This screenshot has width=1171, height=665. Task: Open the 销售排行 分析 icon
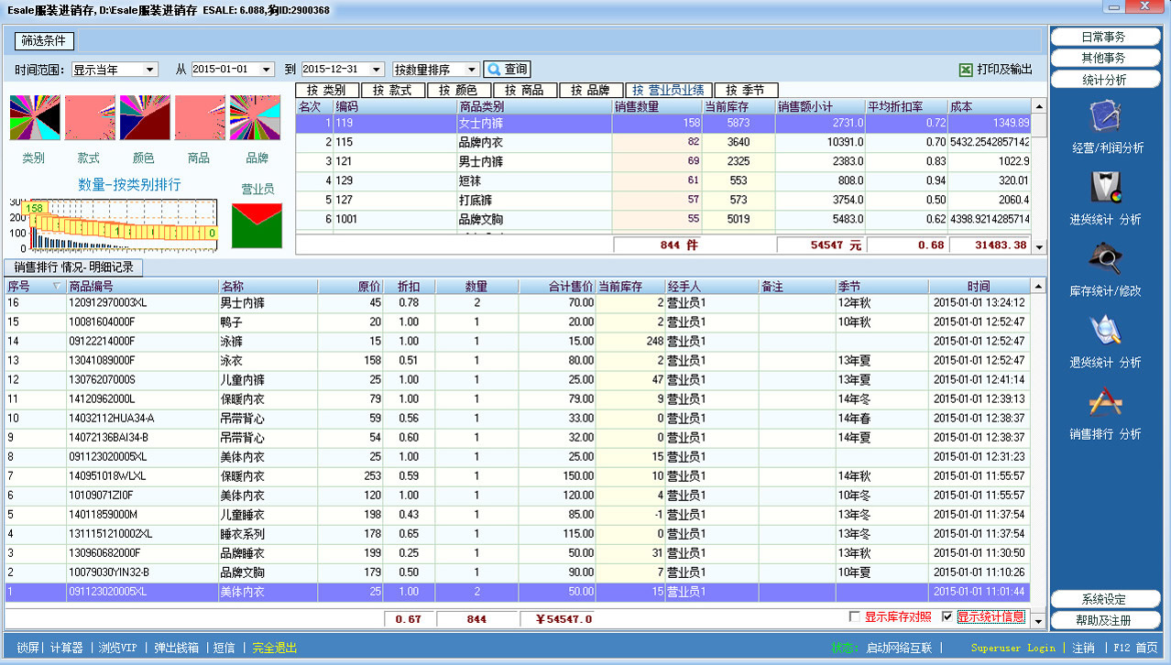pyautogui.click(x=1106, y=402)
